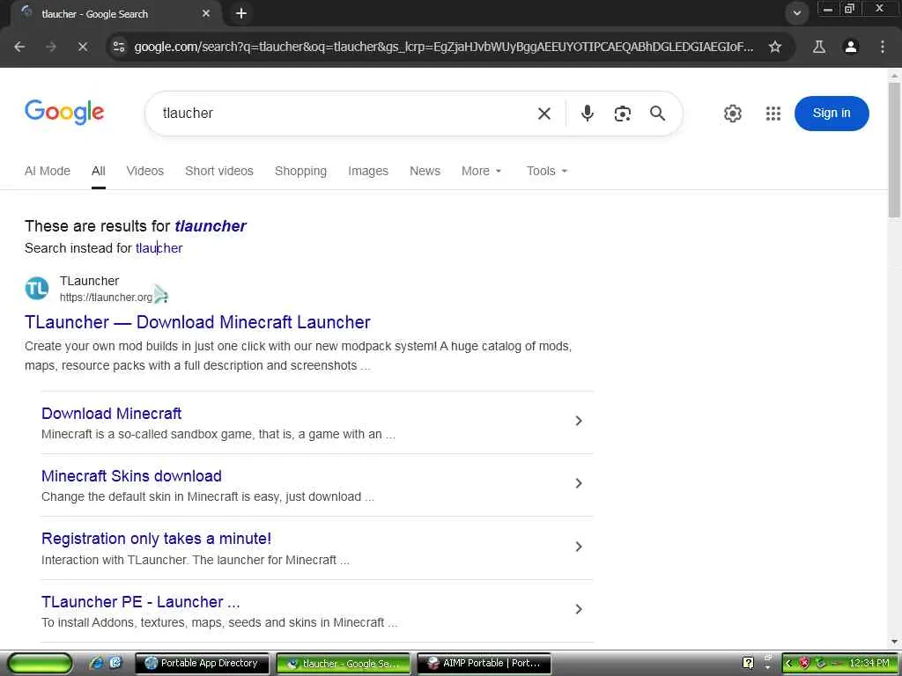Screen dimensions: 902x676
Task: Open Chrome Labs flask icon
Action: (x=818, y=47)
